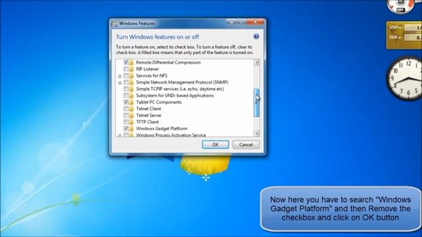Viewport: 422px width, 237px height.
Task: Click folder icon beside Simple TCPIP services
Action: coord(131,89)
